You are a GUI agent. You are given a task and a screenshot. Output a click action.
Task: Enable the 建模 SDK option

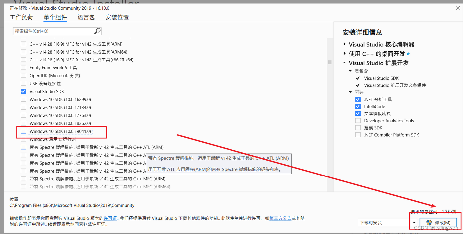(358, 128)
